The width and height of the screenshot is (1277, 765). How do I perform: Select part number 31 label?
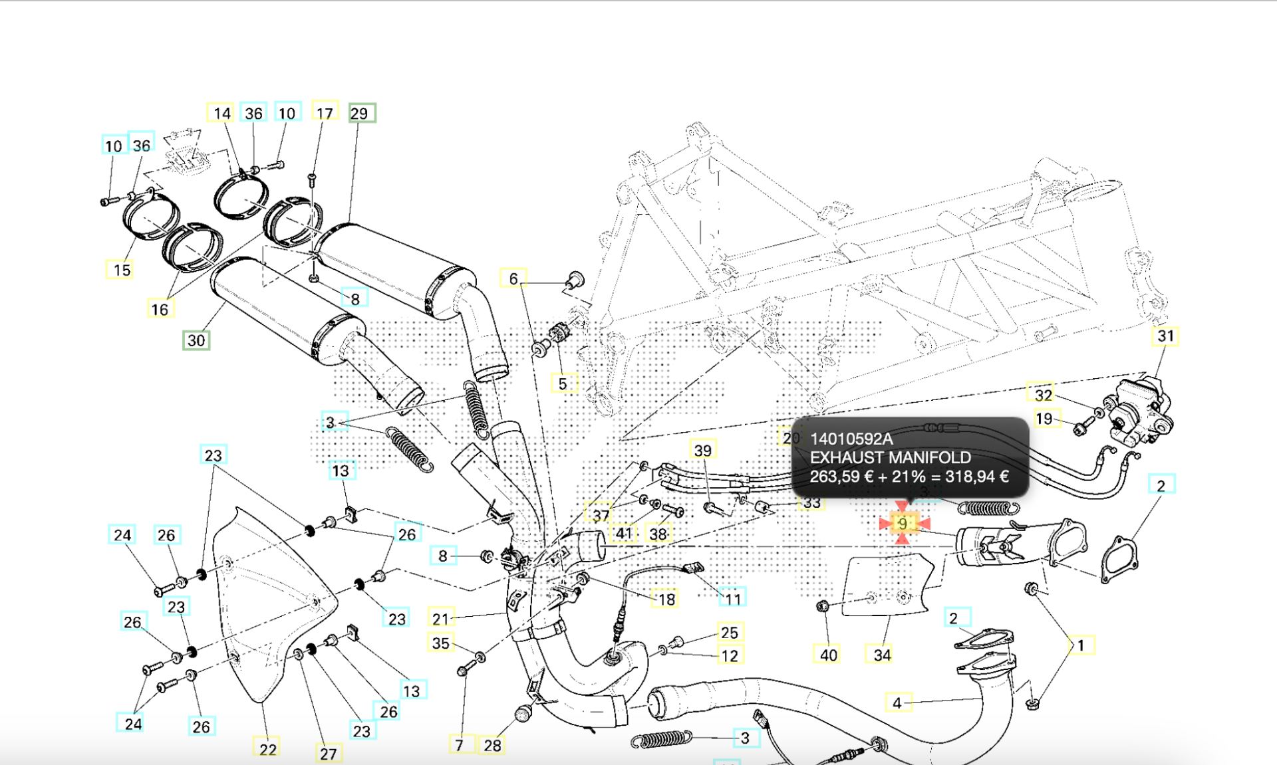tap(1165, 336)
